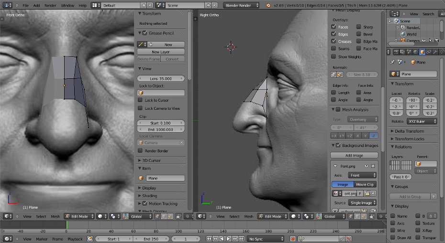This screenshot has height=243, width=445.
Task: Open the No Sync dropdown
Action: 266,239
